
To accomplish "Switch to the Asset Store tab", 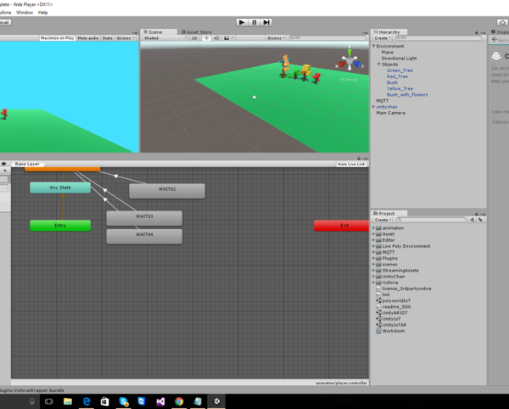I will click(x=197, y=31).
